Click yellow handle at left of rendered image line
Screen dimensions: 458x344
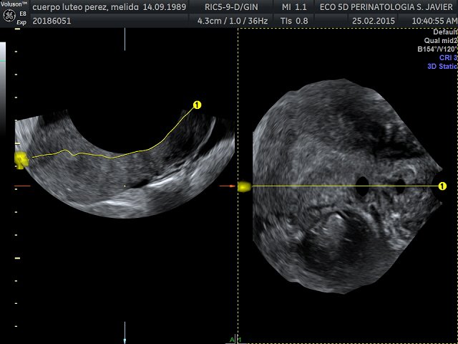coord(245,186)
